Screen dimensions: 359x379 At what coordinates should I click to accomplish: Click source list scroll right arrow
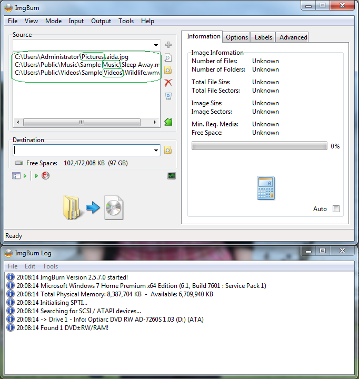(155, 122)
